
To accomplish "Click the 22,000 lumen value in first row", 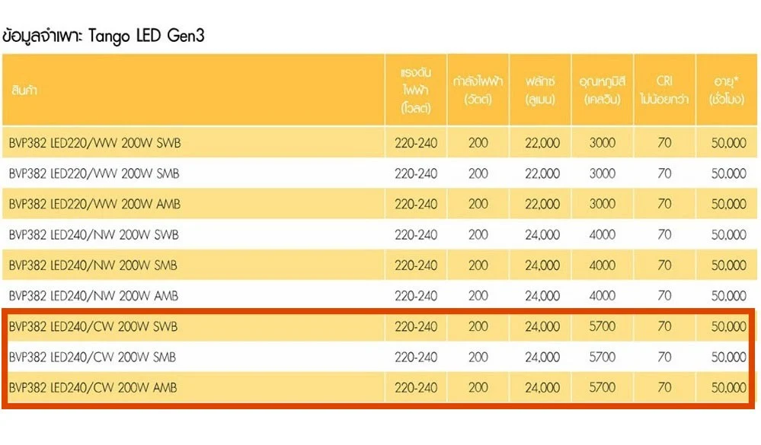I will (542, 143).
